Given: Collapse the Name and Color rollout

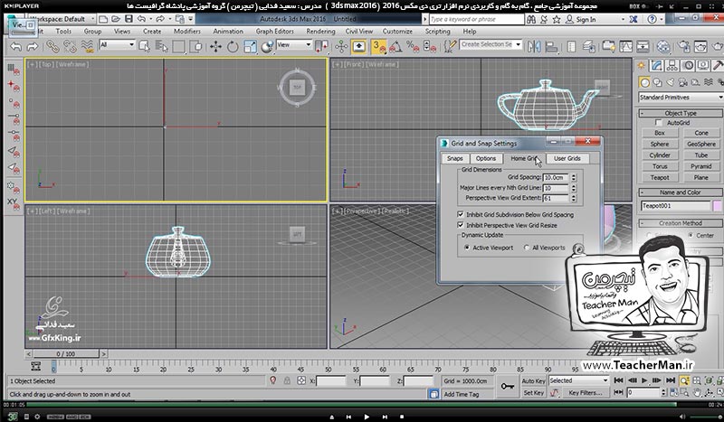Looking at the screenshot, I should click(x=681, y=192).
